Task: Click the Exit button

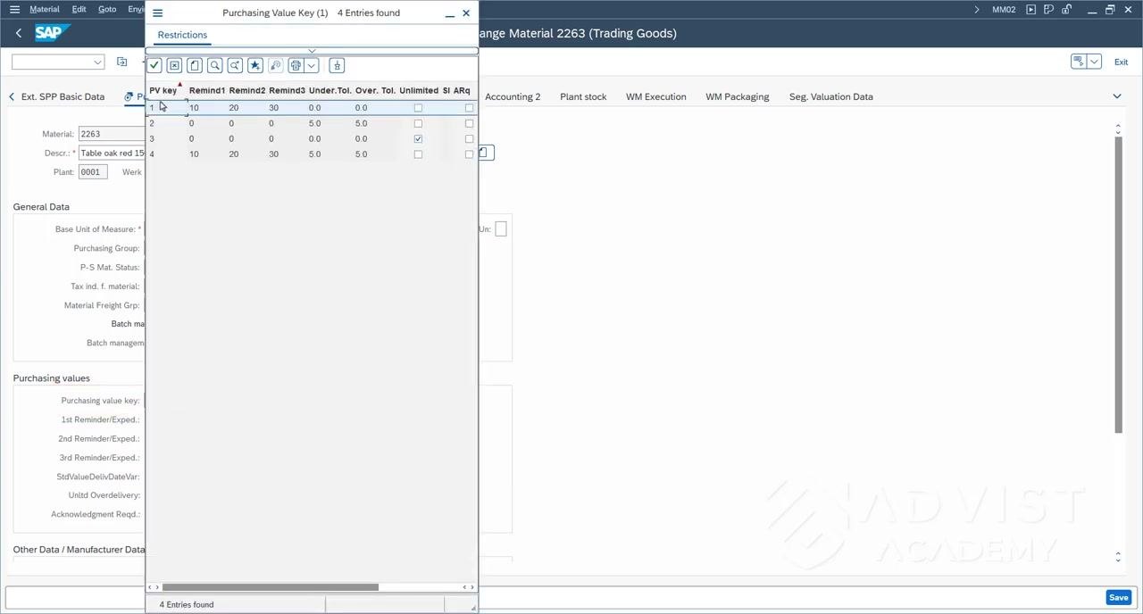Action: 1121,62
